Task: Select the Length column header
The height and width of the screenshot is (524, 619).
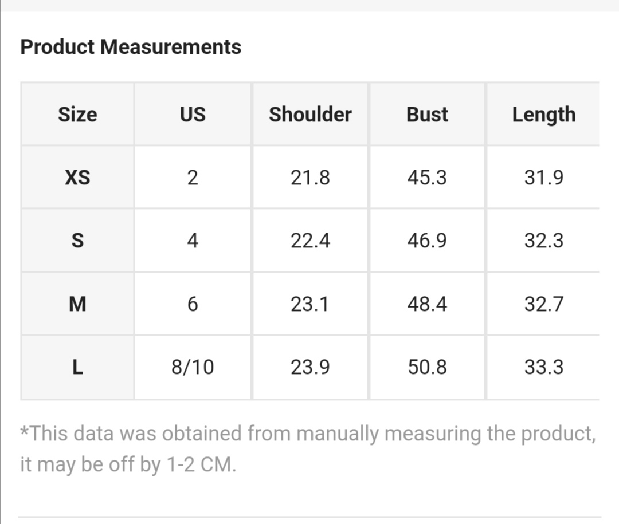Action: pyautogui.click(x=543, y=115)
